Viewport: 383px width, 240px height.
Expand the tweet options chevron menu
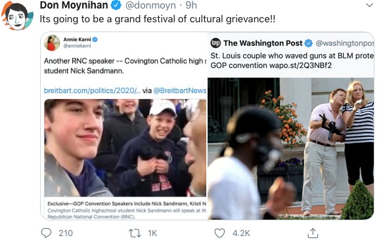369,5
